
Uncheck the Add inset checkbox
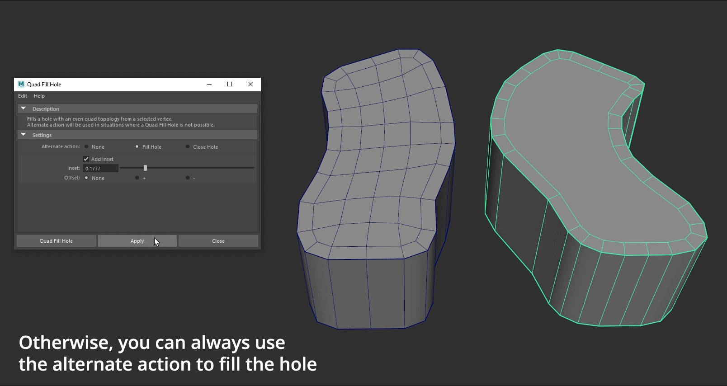coord(86,159)
